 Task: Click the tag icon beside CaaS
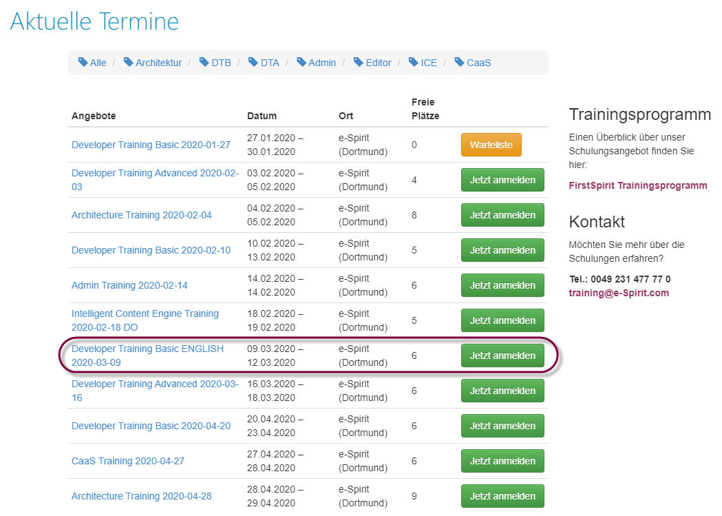point(460,62)
